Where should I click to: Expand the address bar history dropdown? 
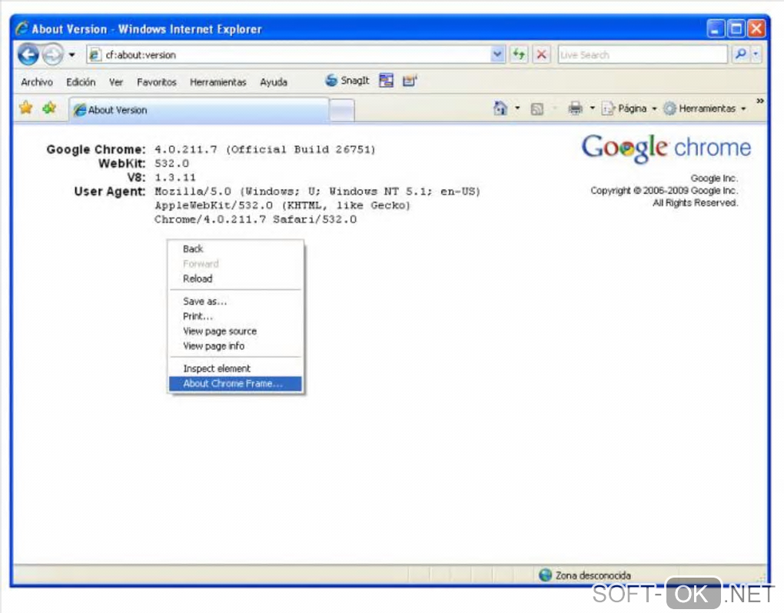click(497, 55)
